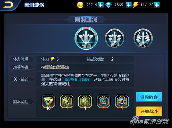Image resolution: width=172 pixels, height=128 pixels.
Task: Click the 魔法作用有限 highlighted text
Action: (77, 80)
